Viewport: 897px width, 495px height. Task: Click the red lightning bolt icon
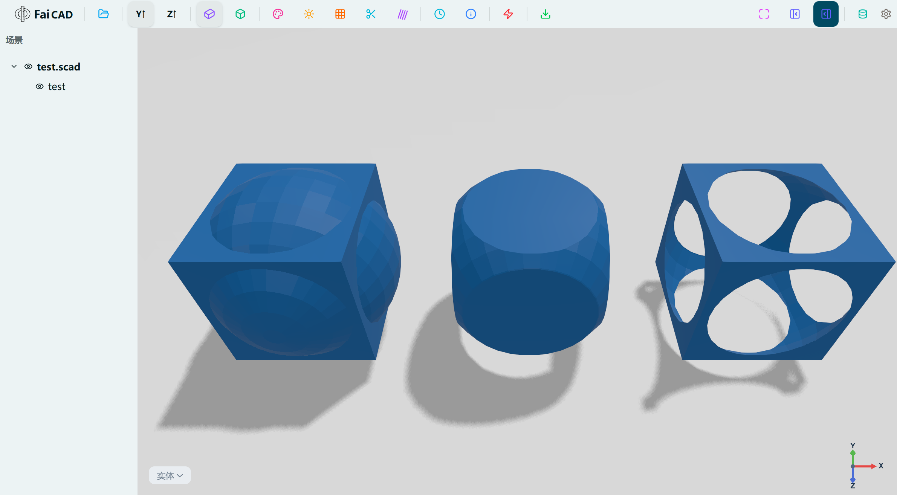508,14
